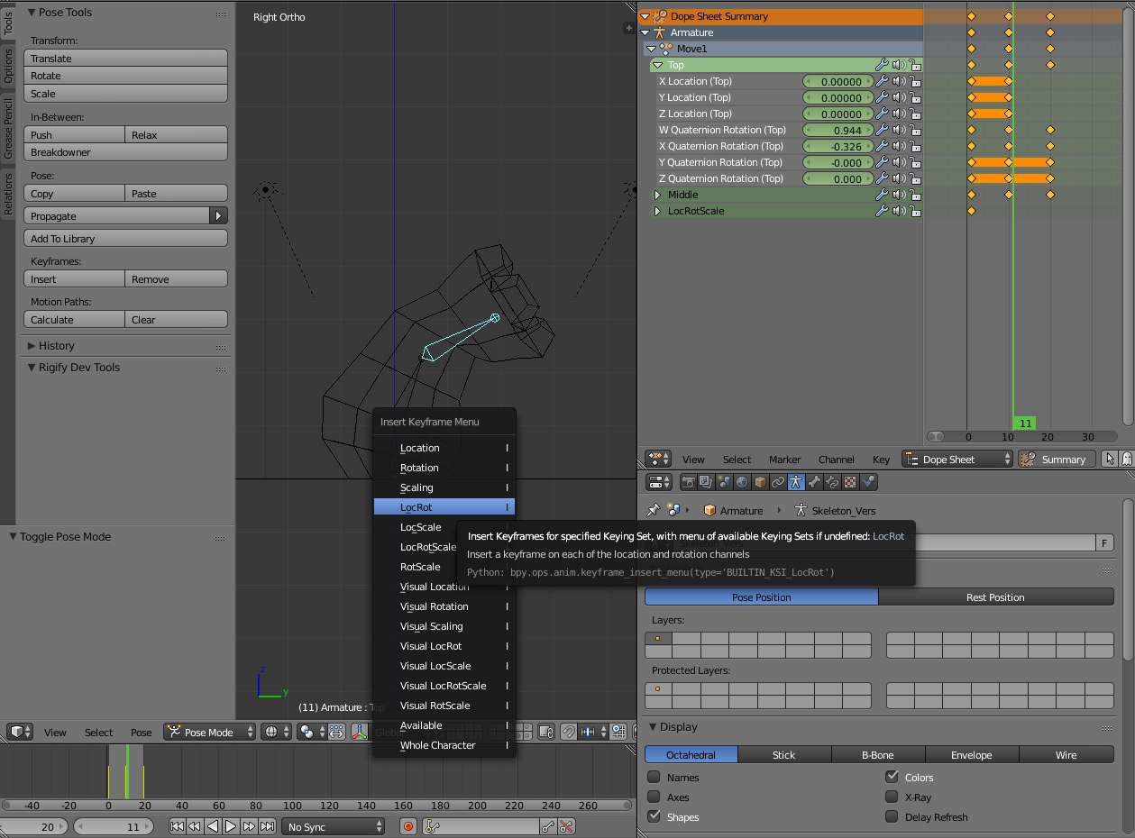Click the delete keyframes crossed-key icon

tap(566, 826)
